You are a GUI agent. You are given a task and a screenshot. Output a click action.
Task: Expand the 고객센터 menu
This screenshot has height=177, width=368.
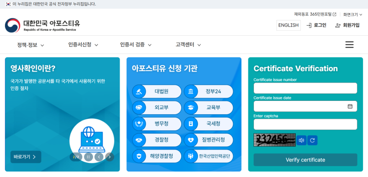coord(188,44)
